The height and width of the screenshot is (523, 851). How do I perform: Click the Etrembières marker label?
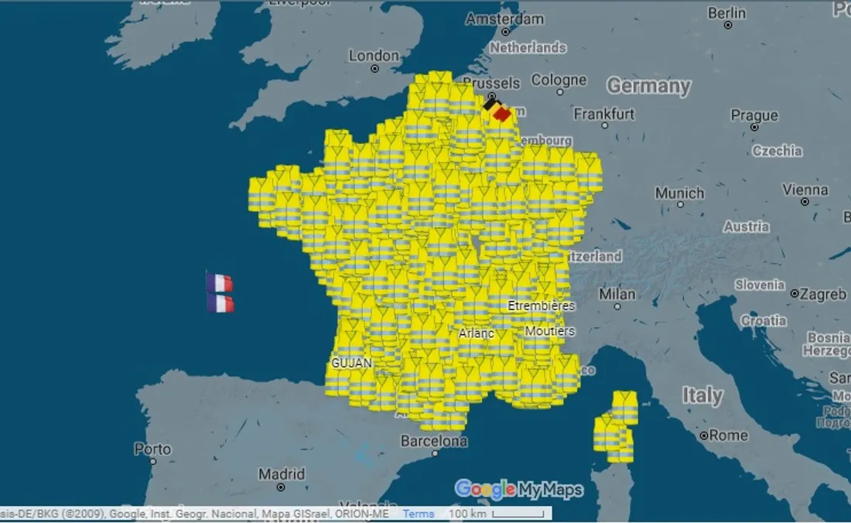click(542, 306)
